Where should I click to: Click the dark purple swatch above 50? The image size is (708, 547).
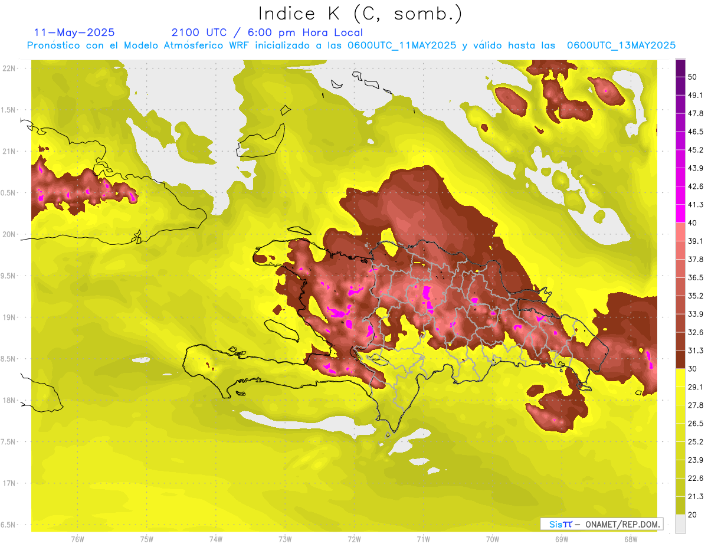(x=681, y=68)
